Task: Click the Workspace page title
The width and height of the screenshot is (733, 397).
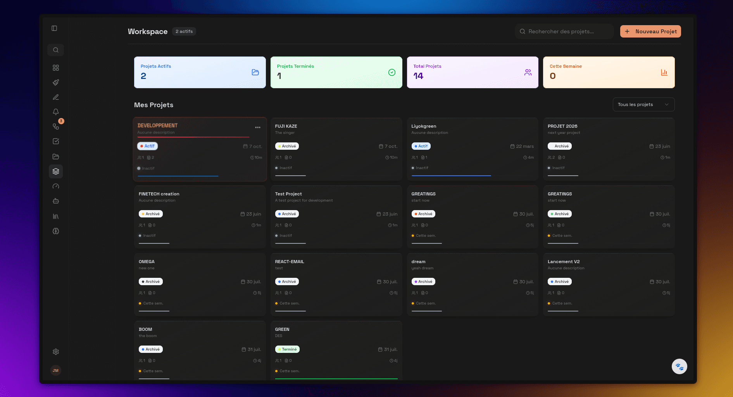Action: tap(148, 31)
